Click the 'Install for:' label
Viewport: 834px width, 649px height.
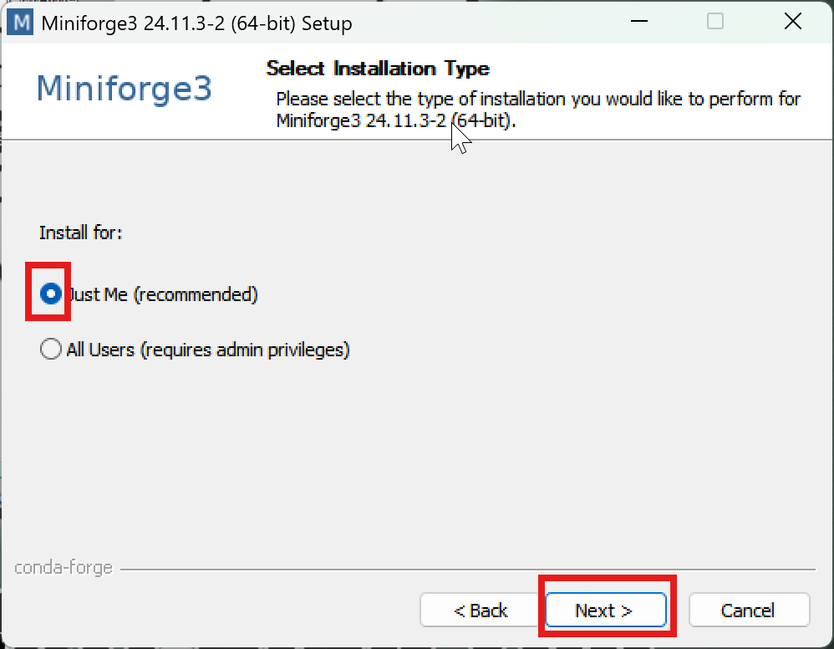tap(81, 233)
